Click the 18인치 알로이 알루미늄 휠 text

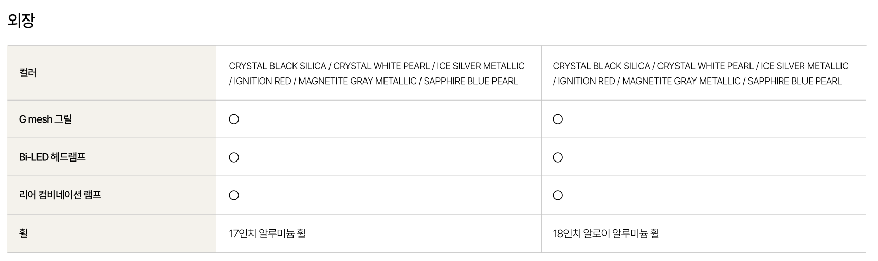point(606,233)
